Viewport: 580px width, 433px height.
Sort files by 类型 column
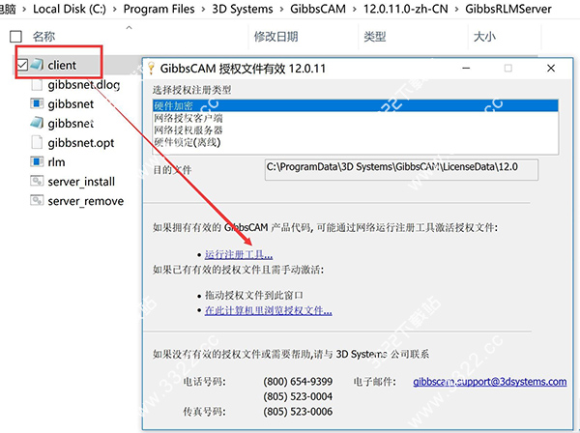(x=375, y=37)
